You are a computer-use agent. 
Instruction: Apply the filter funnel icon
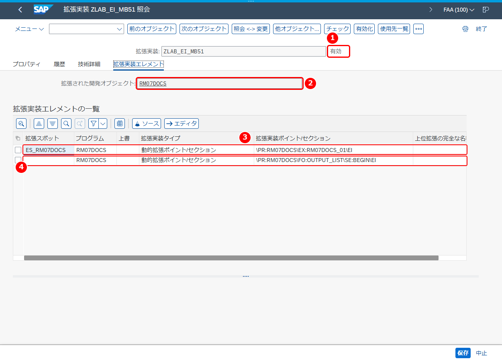93,124
